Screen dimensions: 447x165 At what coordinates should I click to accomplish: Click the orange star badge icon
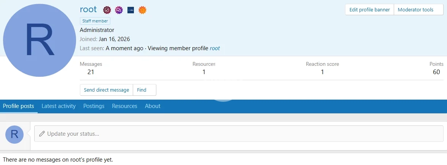coord(142,10)
